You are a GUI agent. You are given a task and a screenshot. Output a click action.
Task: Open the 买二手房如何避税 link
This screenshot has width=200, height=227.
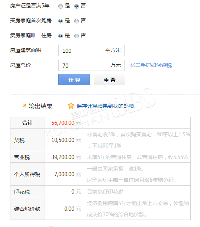151,65
